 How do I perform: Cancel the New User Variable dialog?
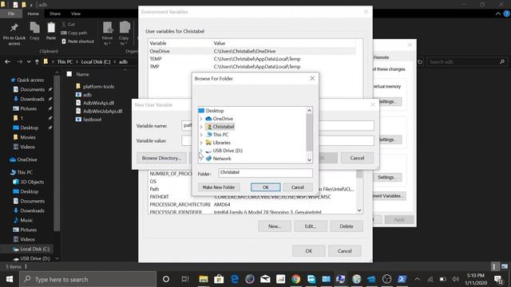(x=357, y=158)
